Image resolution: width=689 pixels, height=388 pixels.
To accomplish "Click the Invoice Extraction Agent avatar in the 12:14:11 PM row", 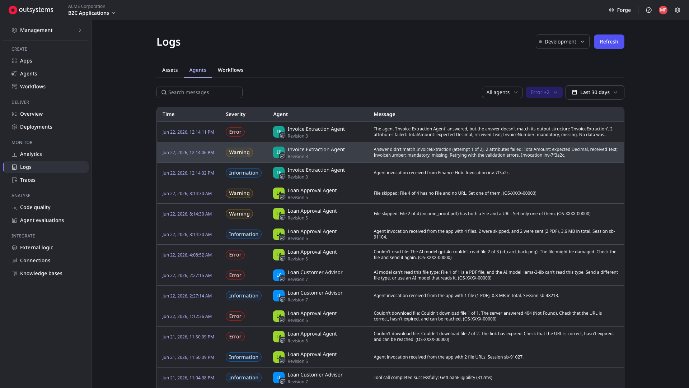I will pos(279,132).
